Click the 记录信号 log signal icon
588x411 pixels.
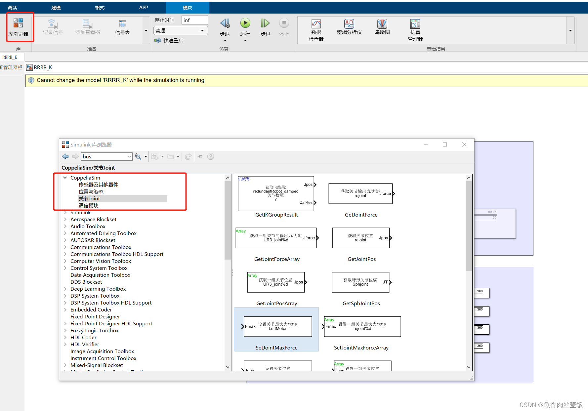point(52,23)
